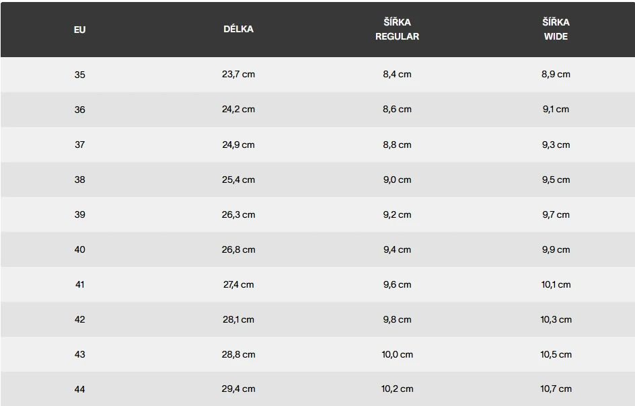
Task: Select the EU size 36 cell
Action: point(80,110)
